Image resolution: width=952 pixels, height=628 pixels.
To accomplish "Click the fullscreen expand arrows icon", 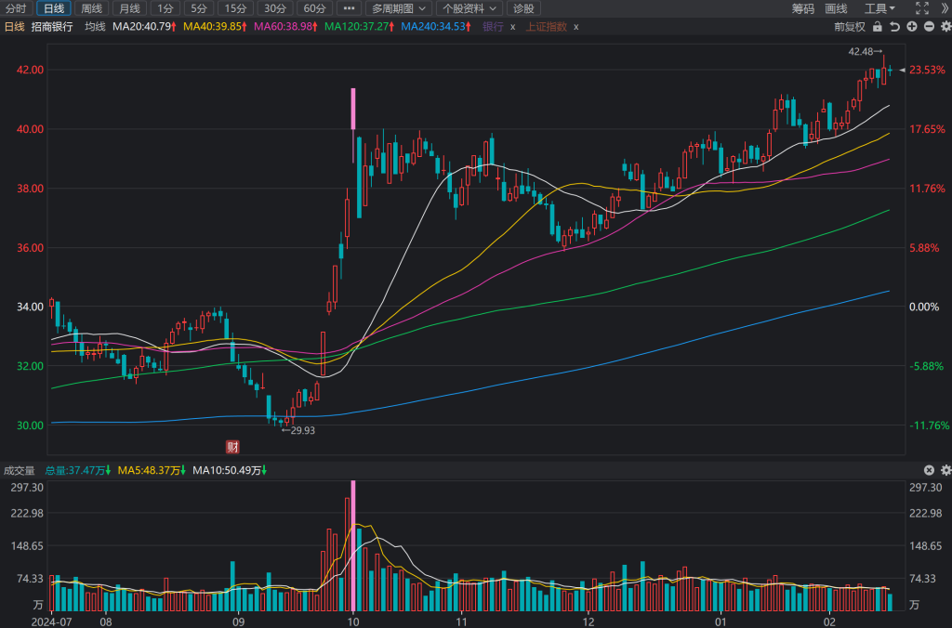I will (921, 8).
